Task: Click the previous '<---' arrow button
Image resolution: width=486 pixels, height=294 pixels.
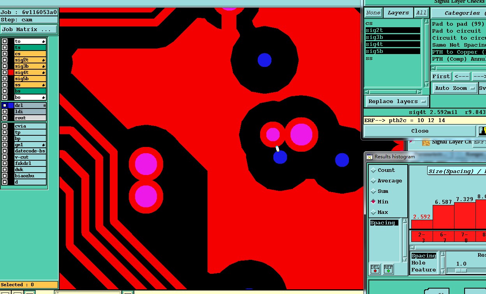Action: tap(461, 76)
